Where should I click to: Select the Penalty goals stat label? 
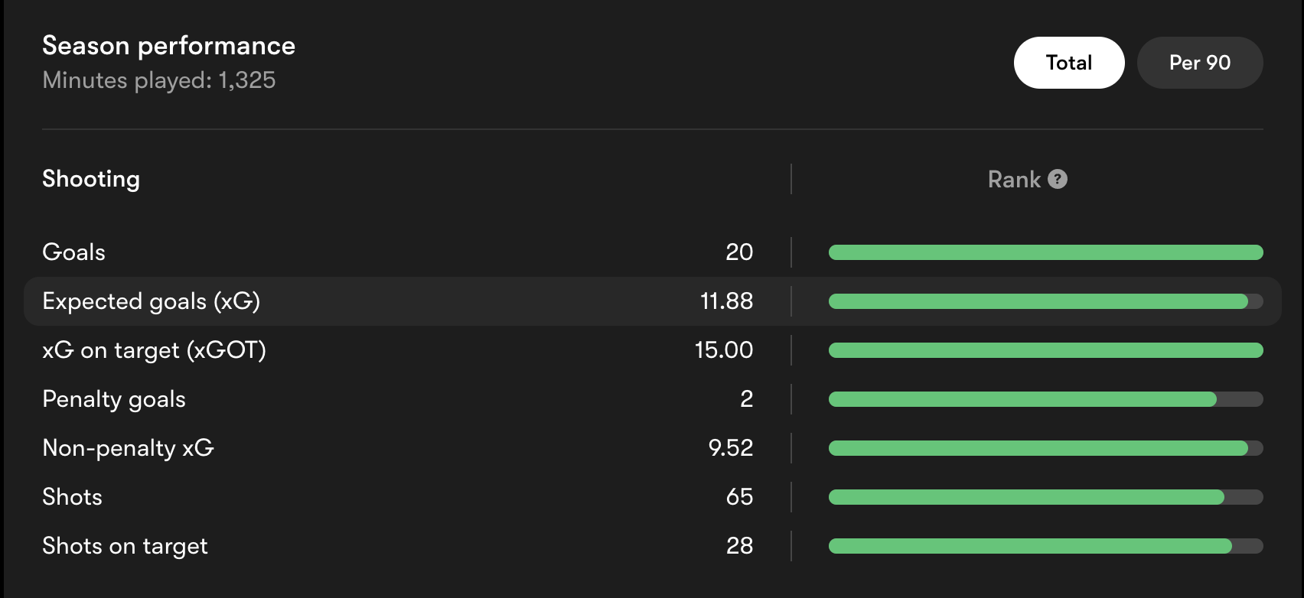tap(114, 399)
